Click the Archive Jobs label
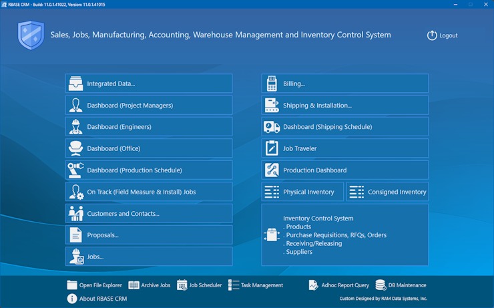494x308 pixels. click(x=156, y=285)
